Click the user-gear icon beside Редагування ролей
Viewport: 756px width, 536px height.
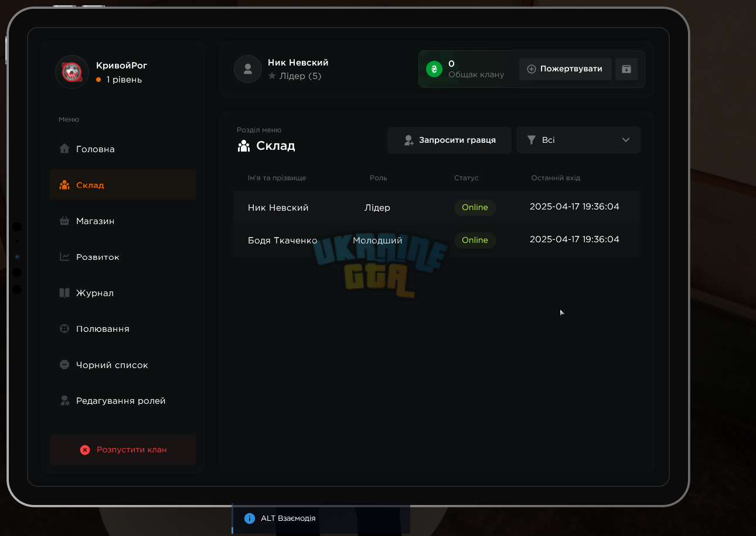pyautogui.click(x=64, y=401)
